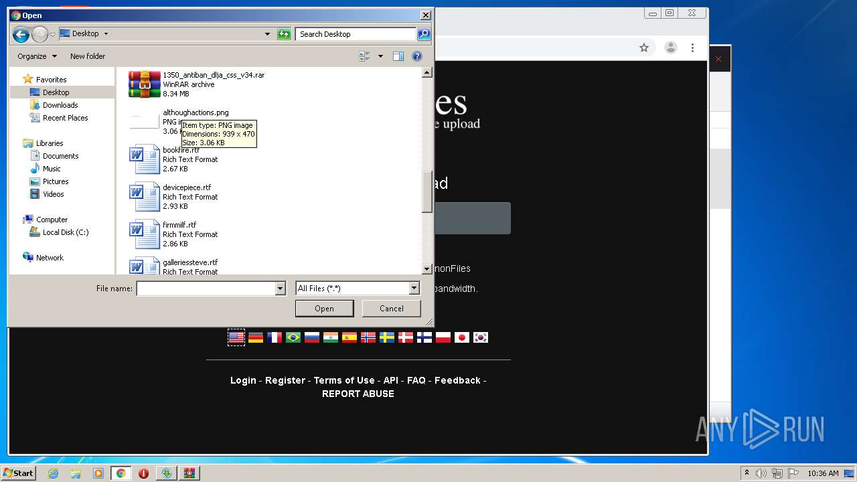Select 1350_antiban_dlja_css_v34.rar archive icon

pos(144,84)
